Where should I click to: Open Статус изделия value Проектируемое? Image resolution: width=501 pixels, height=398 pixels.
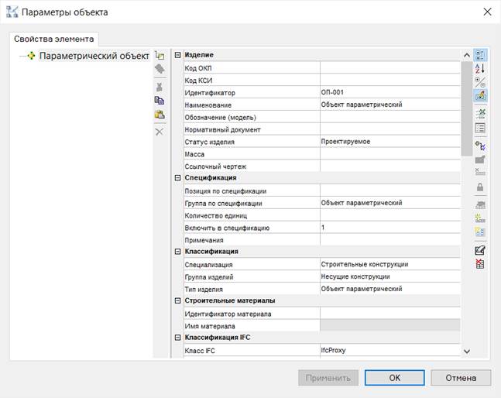point(390,142)
